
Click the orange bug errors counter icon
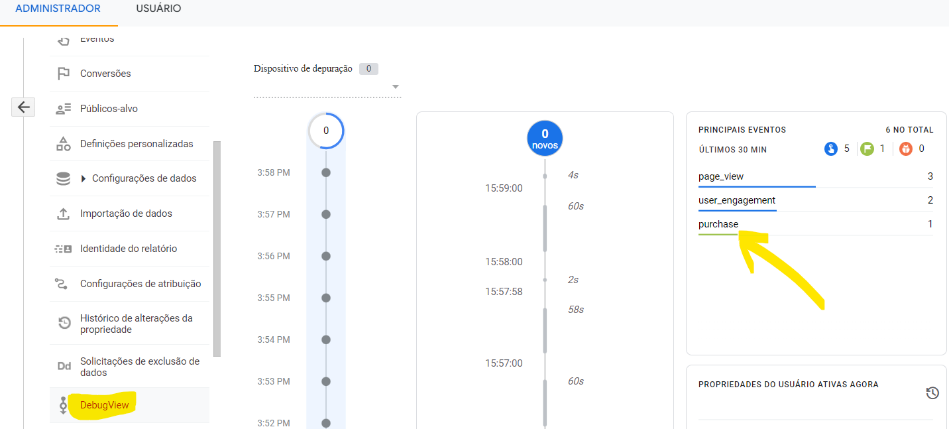point(906,149)
